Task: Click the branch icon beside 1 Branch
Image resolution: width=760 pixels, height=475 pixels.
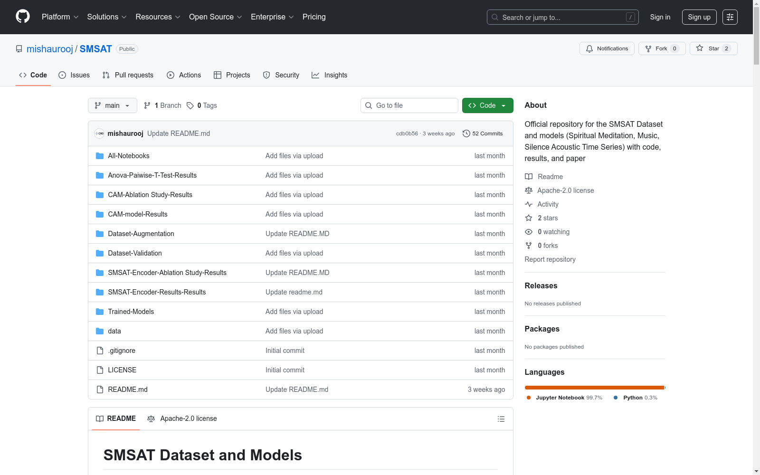Action: click(x=147, y=105)
